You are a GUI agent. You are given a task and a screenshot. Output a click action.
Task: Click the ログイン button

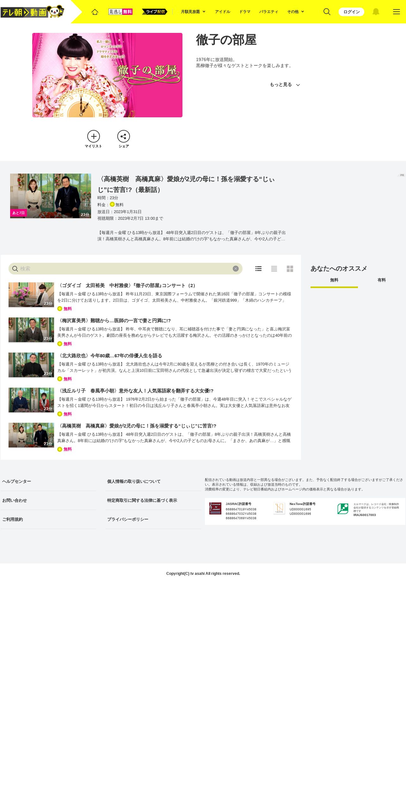(x=351, y=12)
